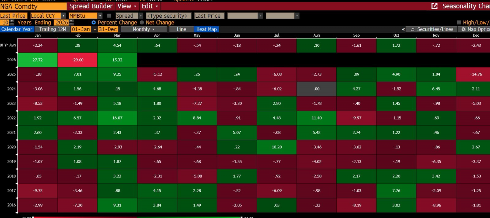Decrease the ending year stepper
The image size is (490, 218).
[71, 24]
